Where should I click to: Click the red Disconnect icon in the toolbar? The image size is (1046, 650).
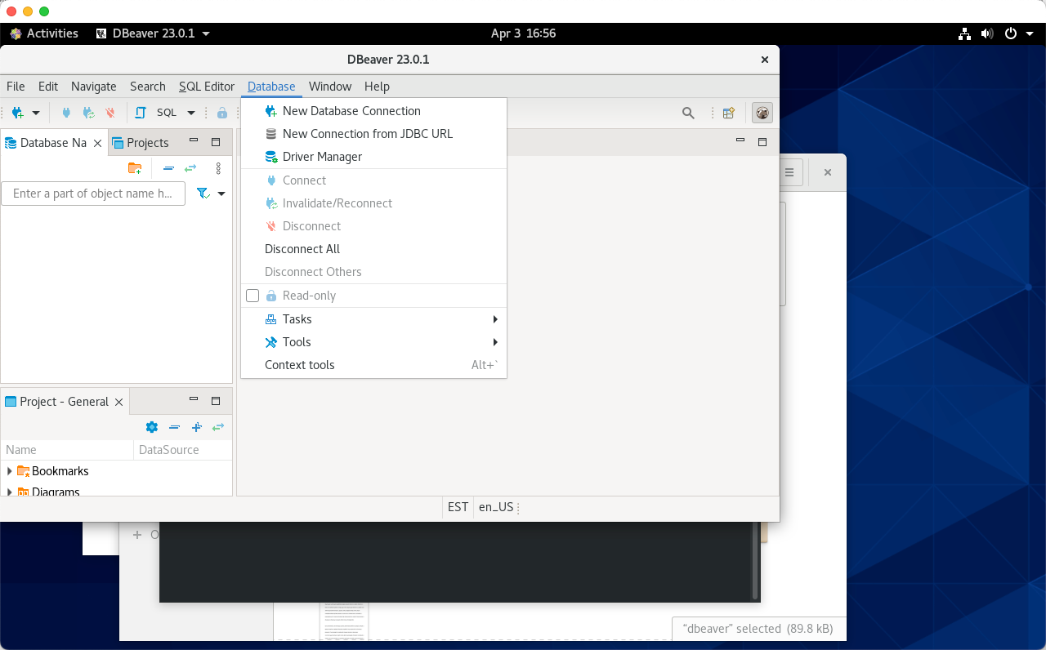(x=110, y=113)
